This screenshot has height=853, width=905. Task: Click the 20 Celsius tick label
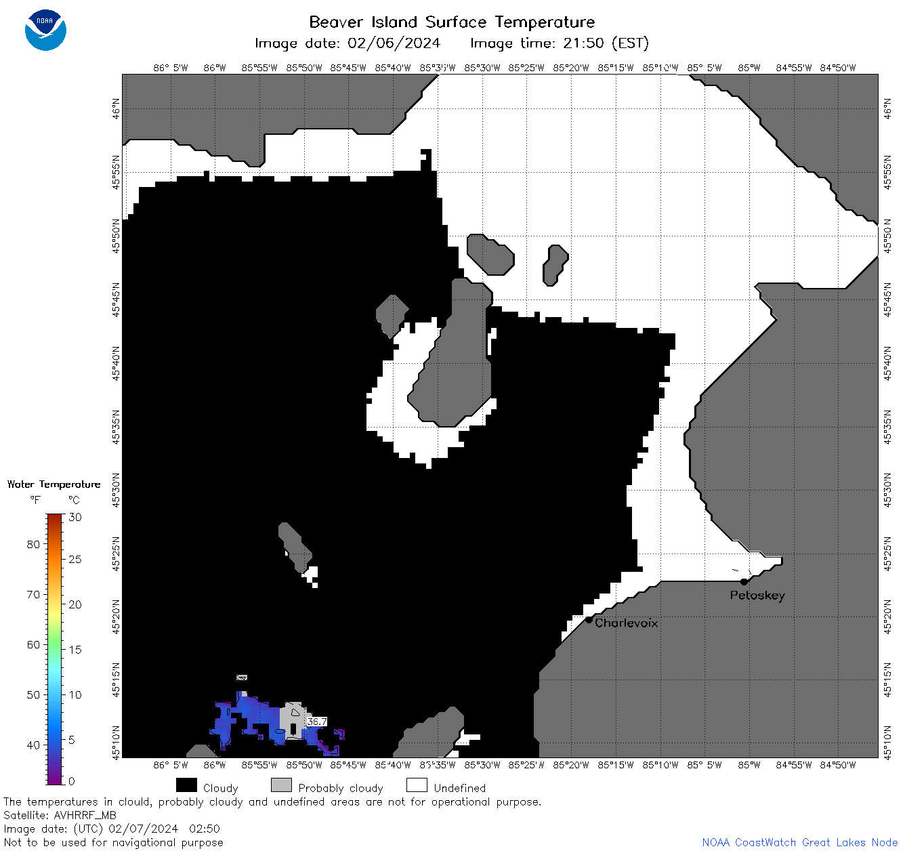[x=75, y=604]
